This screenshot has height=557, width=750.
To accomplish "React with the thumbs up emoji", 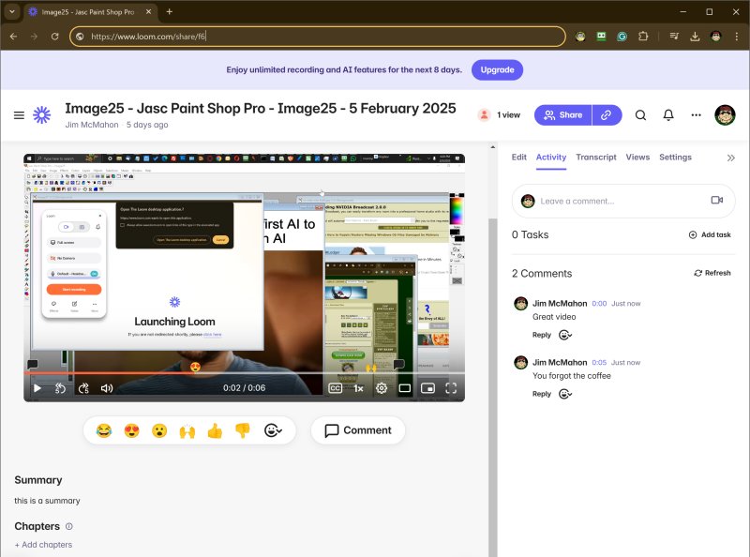I will [x=215, y=430].
